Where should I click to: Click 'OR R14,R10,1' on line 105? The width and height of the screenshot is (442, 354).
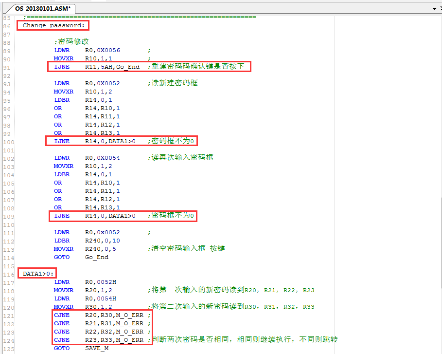coord(87,183)
